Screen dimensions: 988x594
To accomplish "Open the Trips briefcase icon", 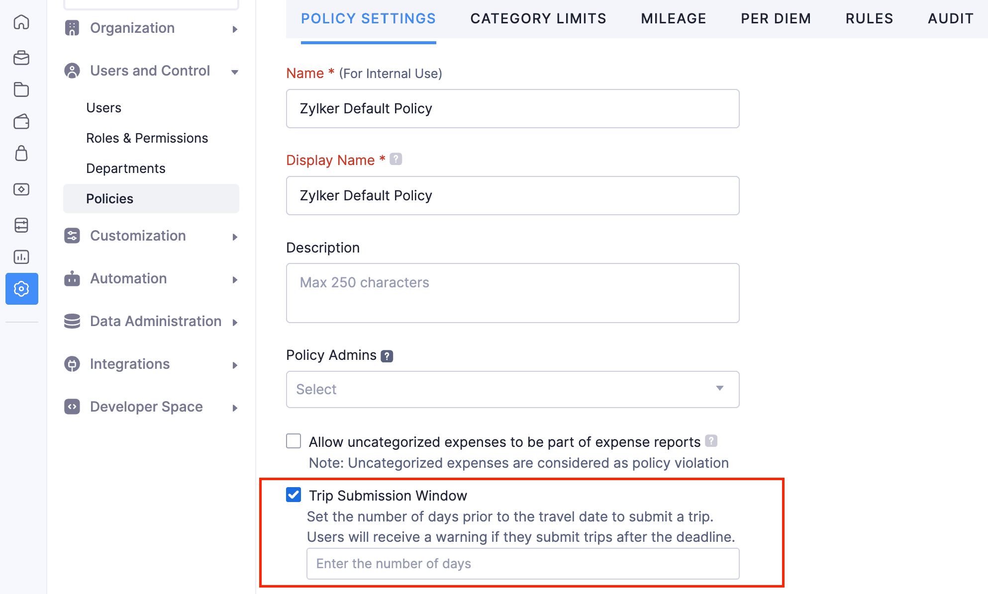I will [x=21, y=58].
